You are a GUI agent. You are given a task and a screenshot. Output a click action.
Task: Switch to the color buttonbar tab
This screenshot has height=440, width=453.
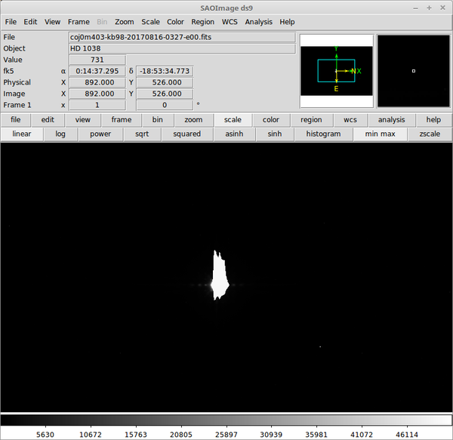point(271,119)
